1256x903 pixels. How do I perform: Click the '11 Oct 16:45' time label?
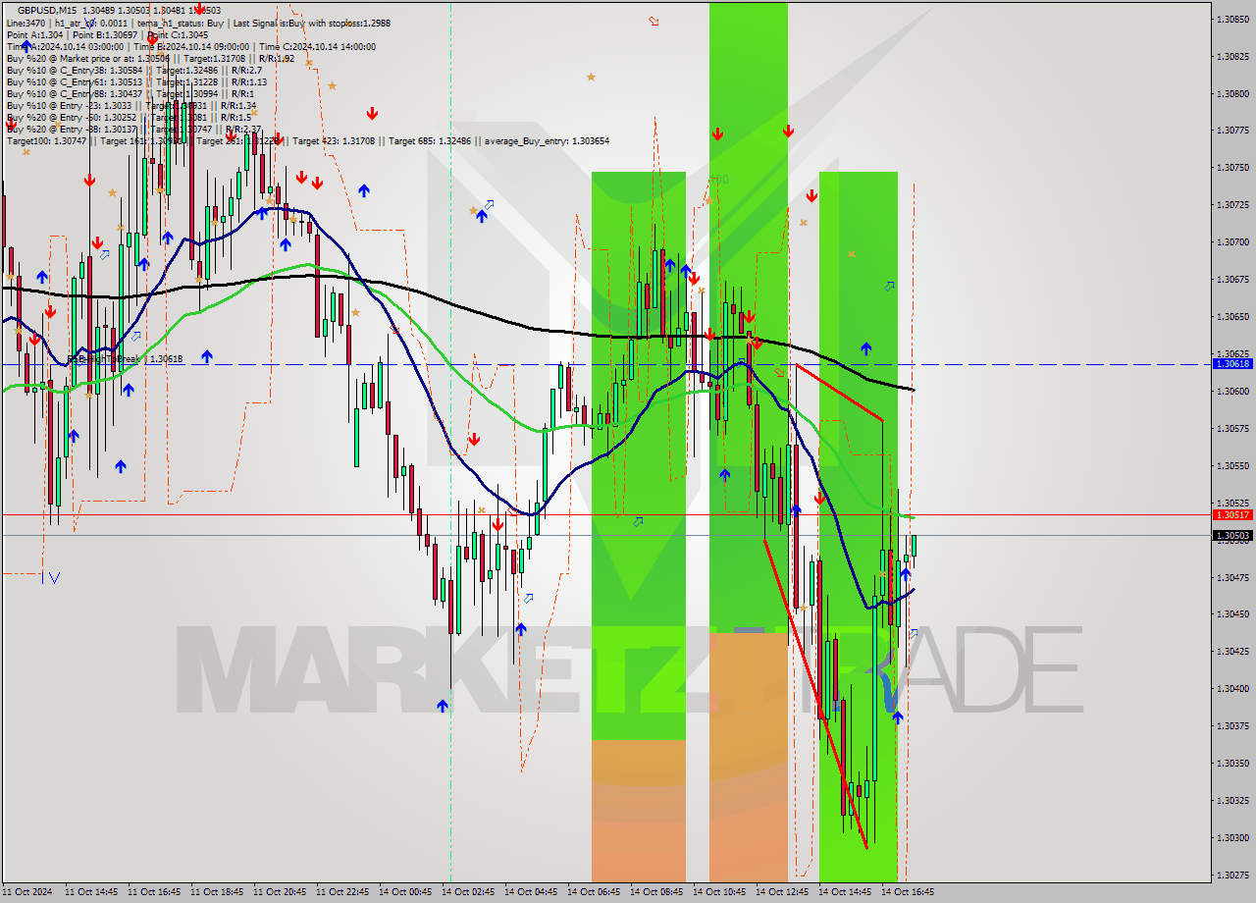[x=154, y=892]
